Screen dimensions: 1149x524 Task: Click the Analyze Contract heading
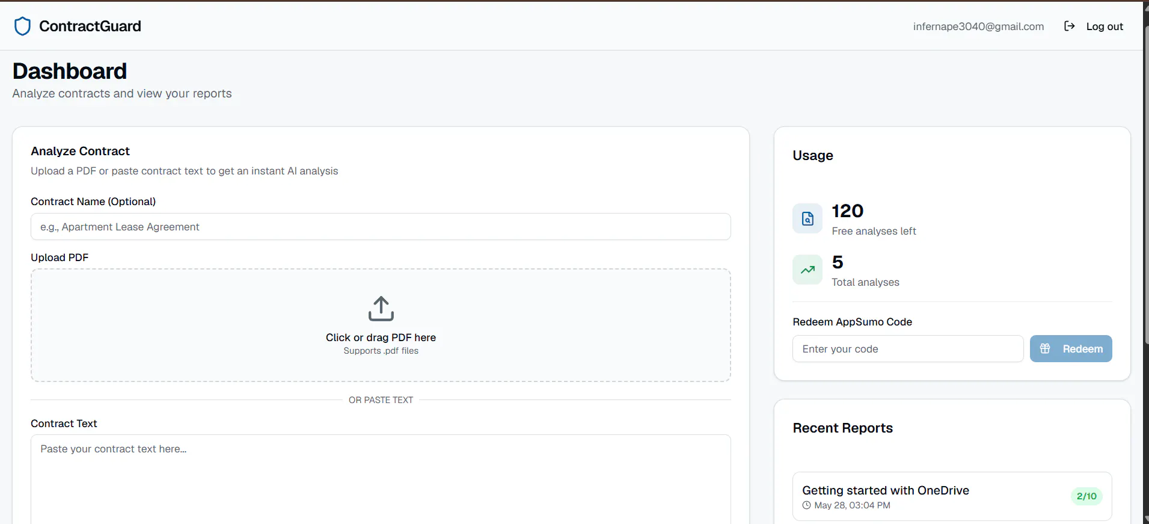coord(81,151)
